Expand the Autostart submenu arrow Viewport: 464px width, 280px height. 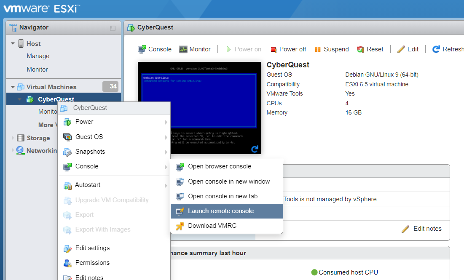click(x=166, y=185)
